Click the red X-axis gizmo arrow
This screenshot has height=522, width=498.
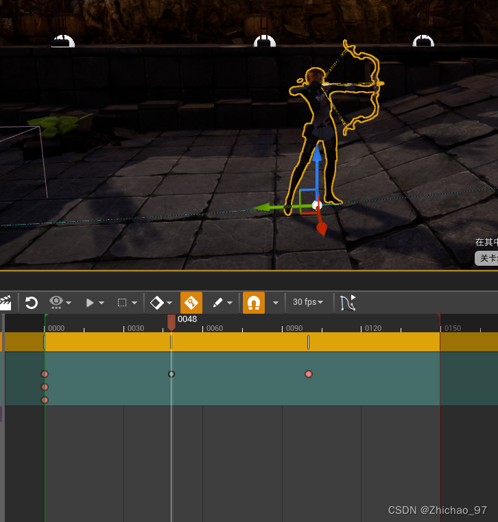pos(321,229)
